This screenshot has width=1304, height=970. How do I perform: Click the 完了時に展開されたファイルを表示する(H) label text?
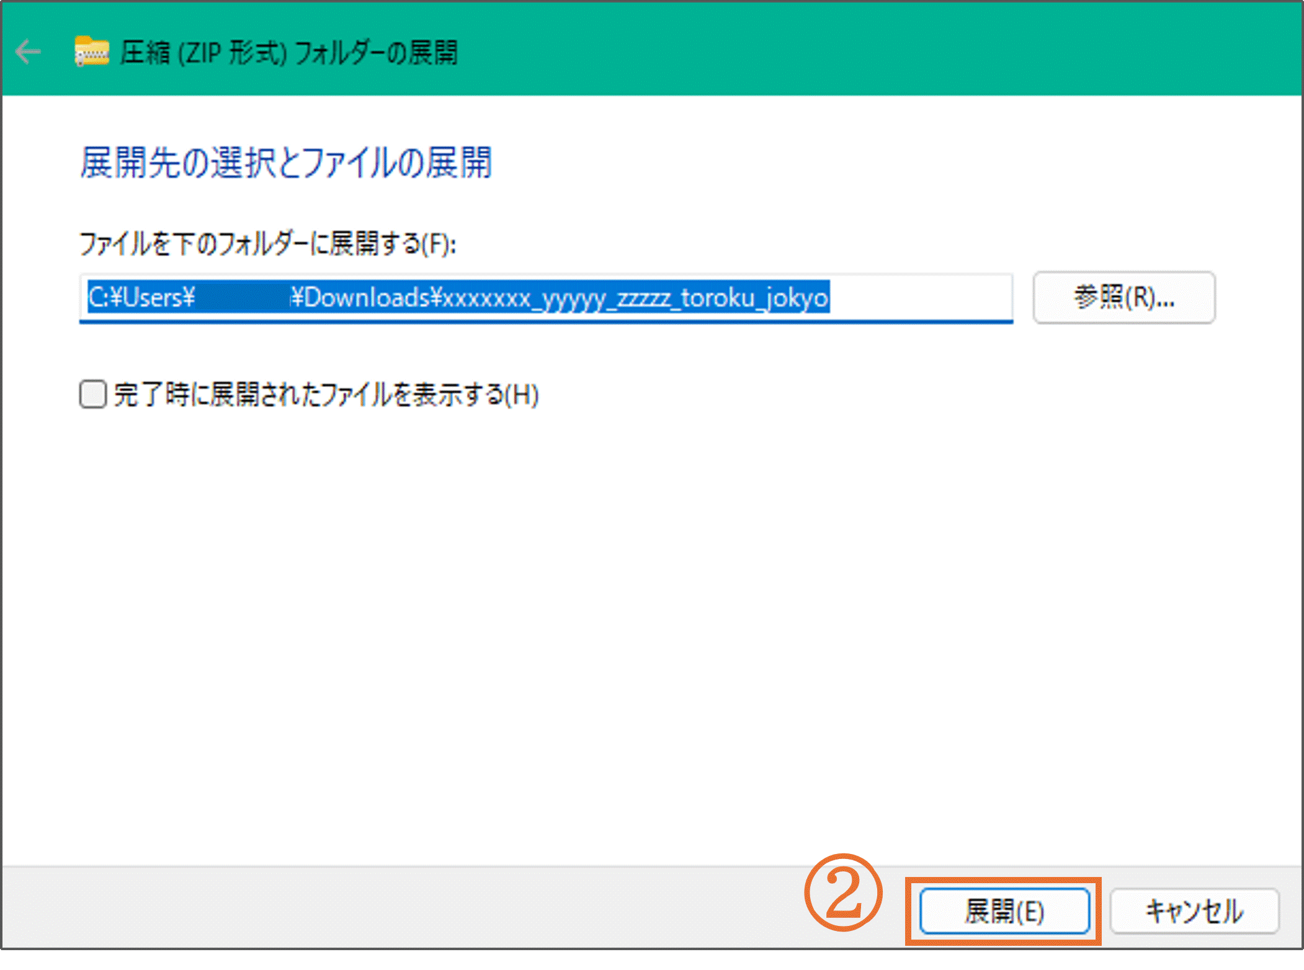tap(326, 394)
